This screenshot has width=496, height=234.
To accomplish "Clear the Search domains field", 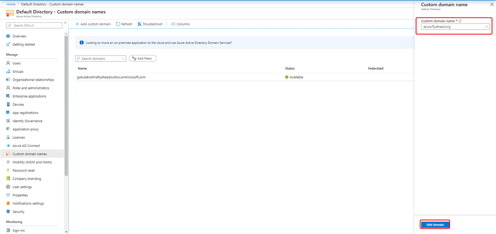I will [x=123, y=58].
